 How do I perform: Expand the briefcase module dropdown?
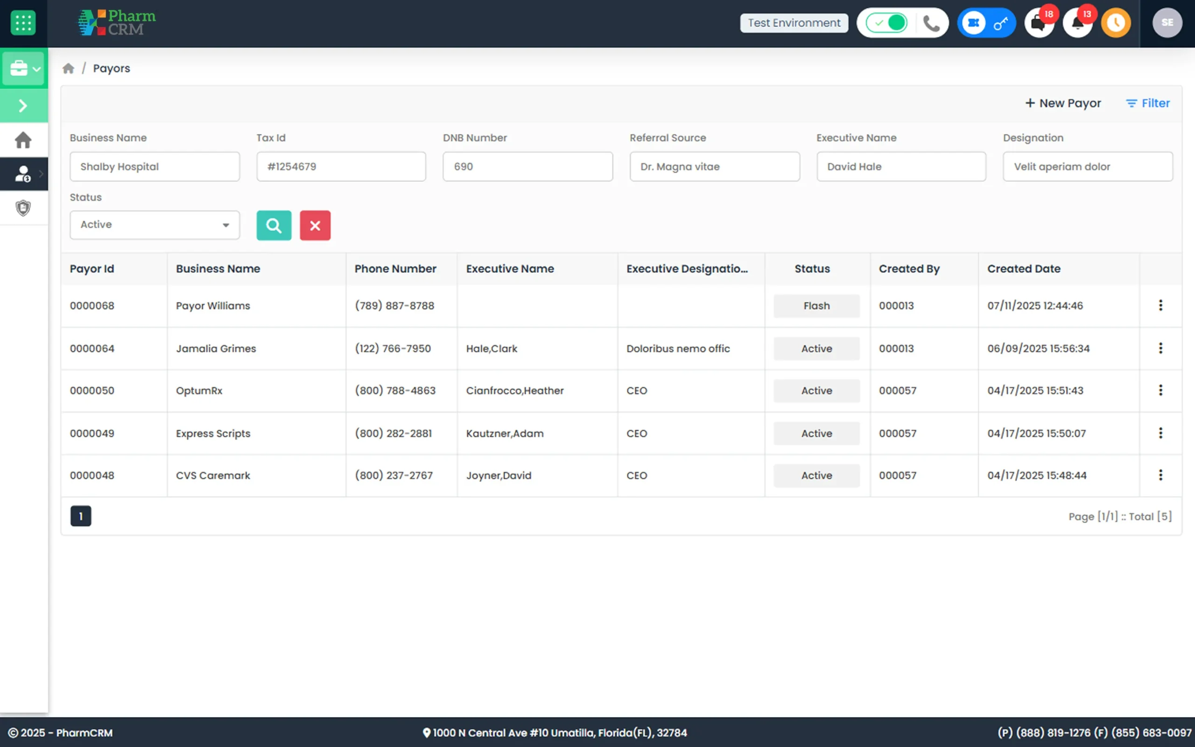(x=24, y=68)
